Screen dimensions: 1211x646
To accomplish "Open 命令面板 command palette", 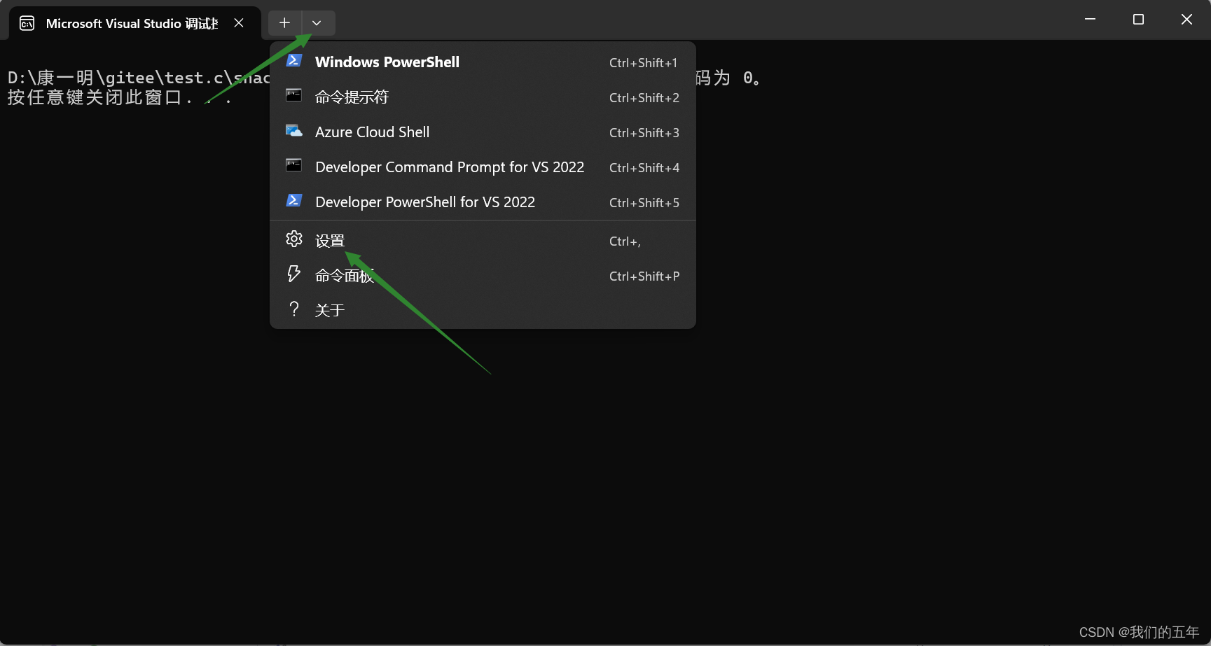I will point(483,276).
